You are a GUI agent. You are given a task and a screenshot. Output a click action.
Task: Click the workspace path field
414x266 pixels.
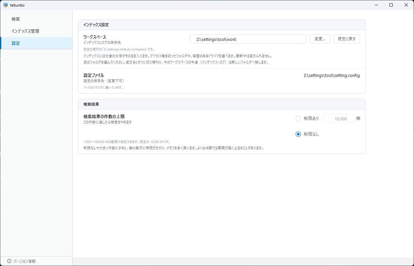(248, 39)
